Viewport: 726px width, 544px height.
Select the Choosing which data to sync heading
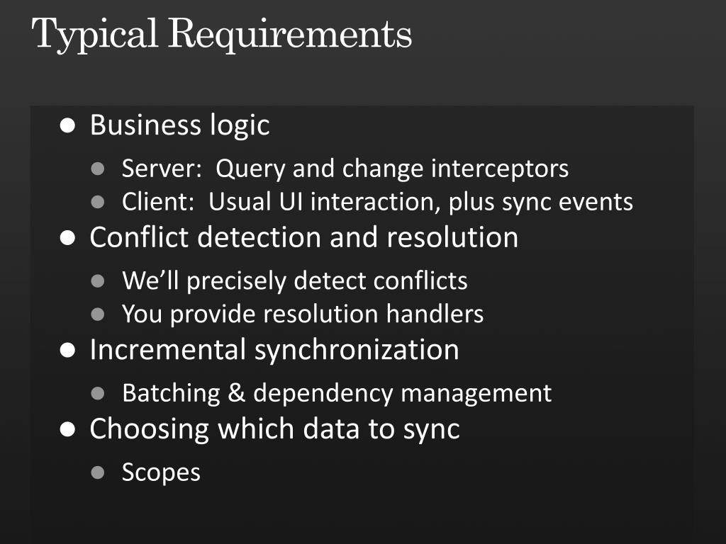[x=274, y=430]
